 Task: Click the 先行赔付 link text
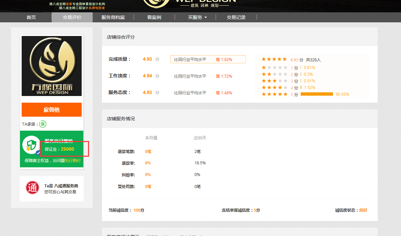point(73,160)
